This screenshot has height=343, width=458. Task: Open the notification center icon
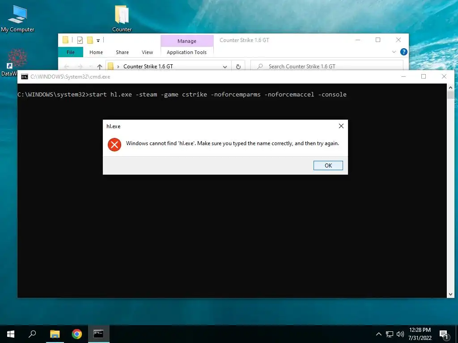coord(444,335)
